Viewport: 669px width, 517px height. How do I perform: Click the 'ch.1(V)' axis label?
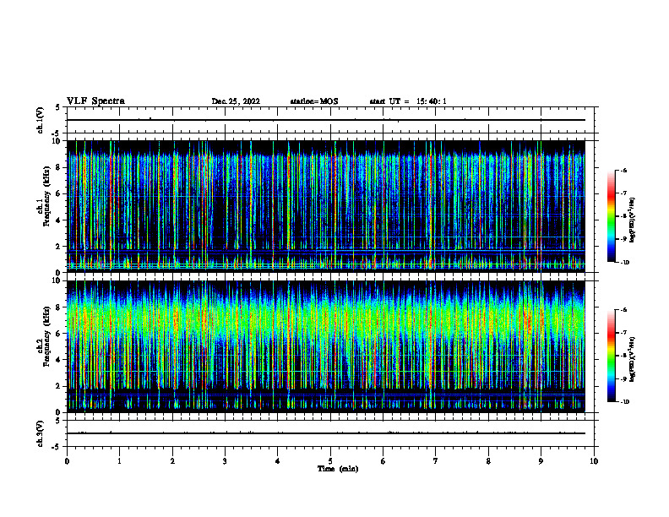click(x=40, y=120)
